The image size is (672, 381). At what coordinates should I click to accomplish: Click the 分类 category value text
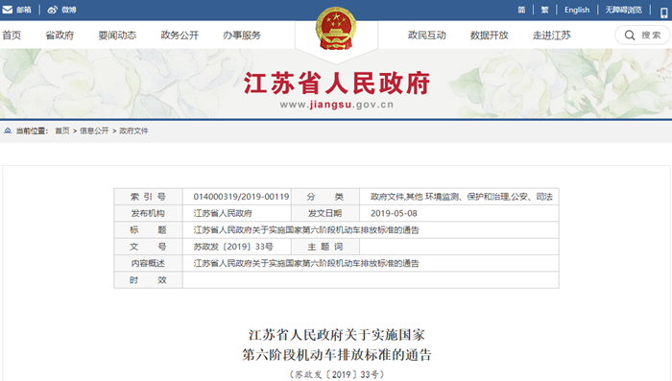coord(462,197)
